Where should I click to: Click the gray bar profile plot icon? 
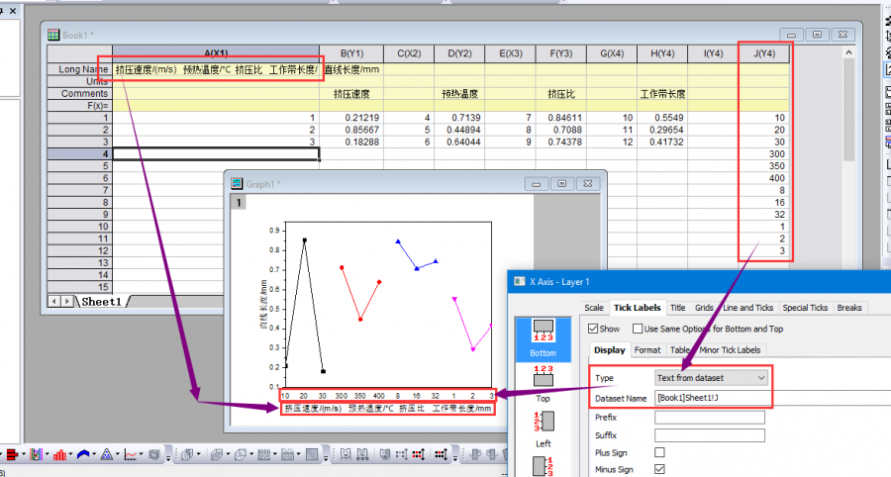[x=287, y=454]
